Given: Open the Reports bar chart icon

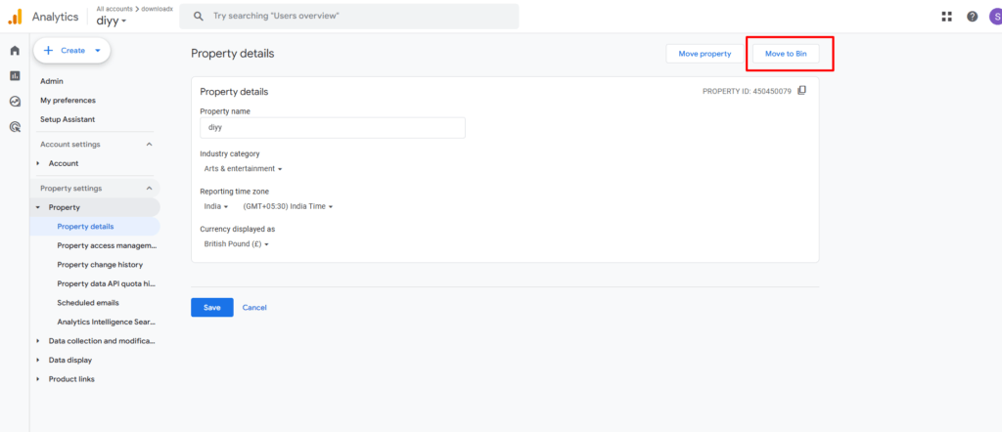Looking at the screenshot, I should [15, 76].
